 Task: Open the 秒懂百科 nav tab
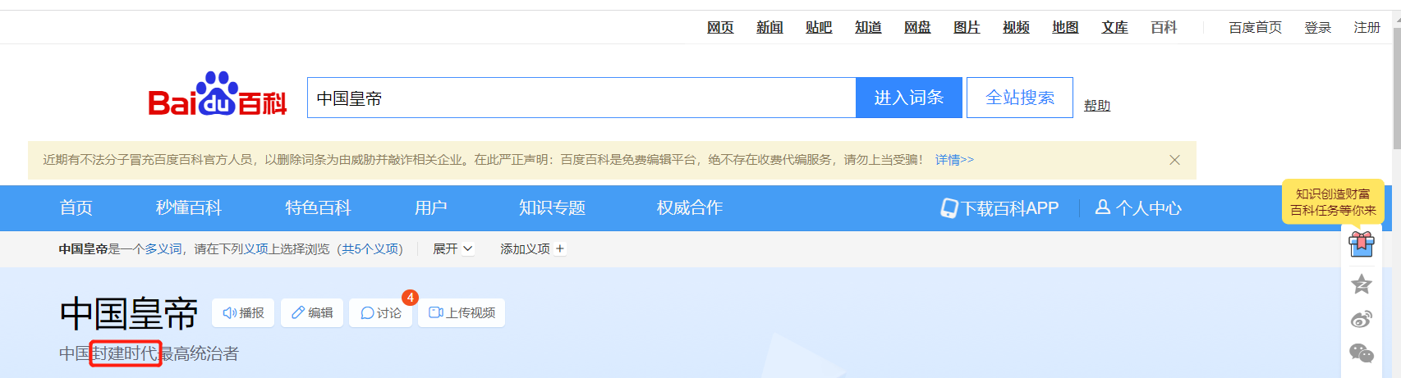189,208
